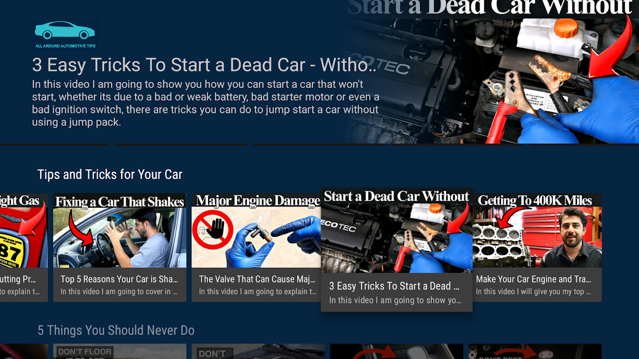Select the 5 Things You Should Never Do heading
The width and height of the screenshot is (639, 359).
point(116,330)
